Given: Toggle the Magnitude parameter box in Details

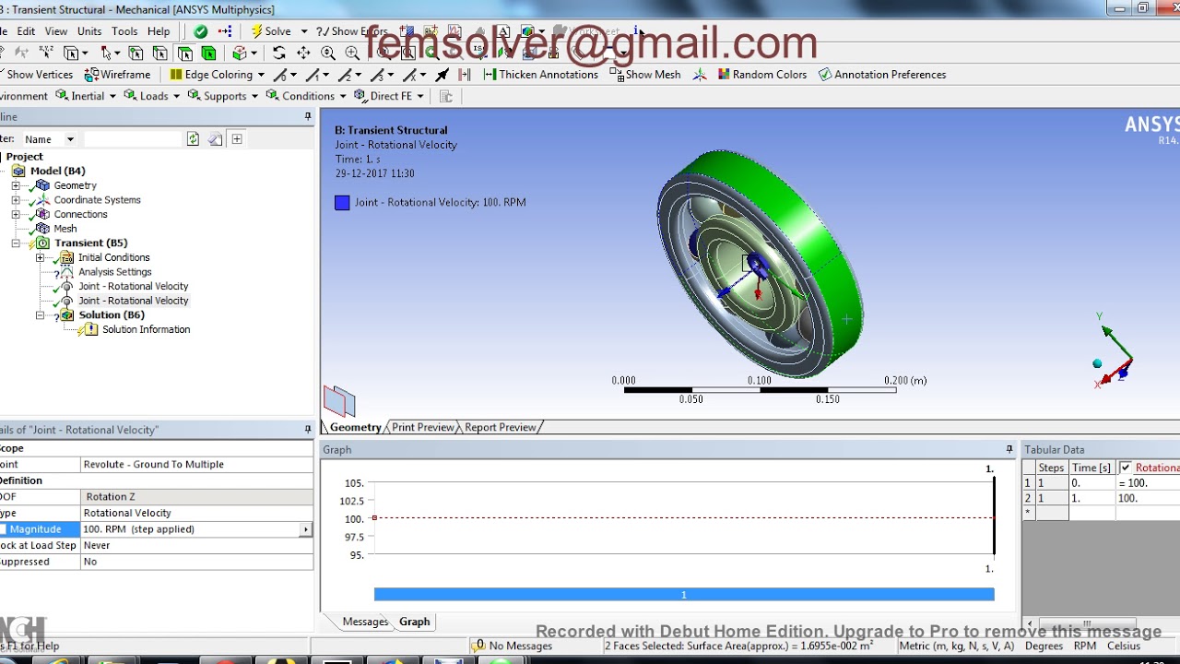Looking at the screenshot, I should (3, 529).
